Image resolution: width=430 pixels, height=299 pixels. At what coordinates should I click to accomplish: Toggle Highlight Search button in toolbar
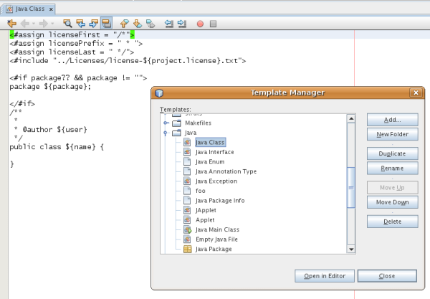tap(106, 24)
